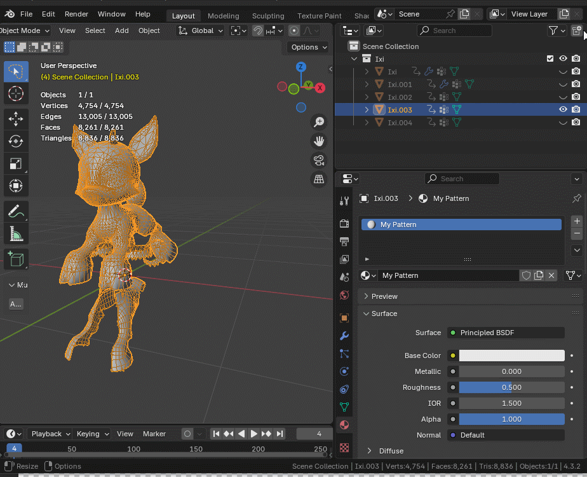Screen dimensions: 587x477
Task: Select the Scale tool
Action: tap(16, 163)
